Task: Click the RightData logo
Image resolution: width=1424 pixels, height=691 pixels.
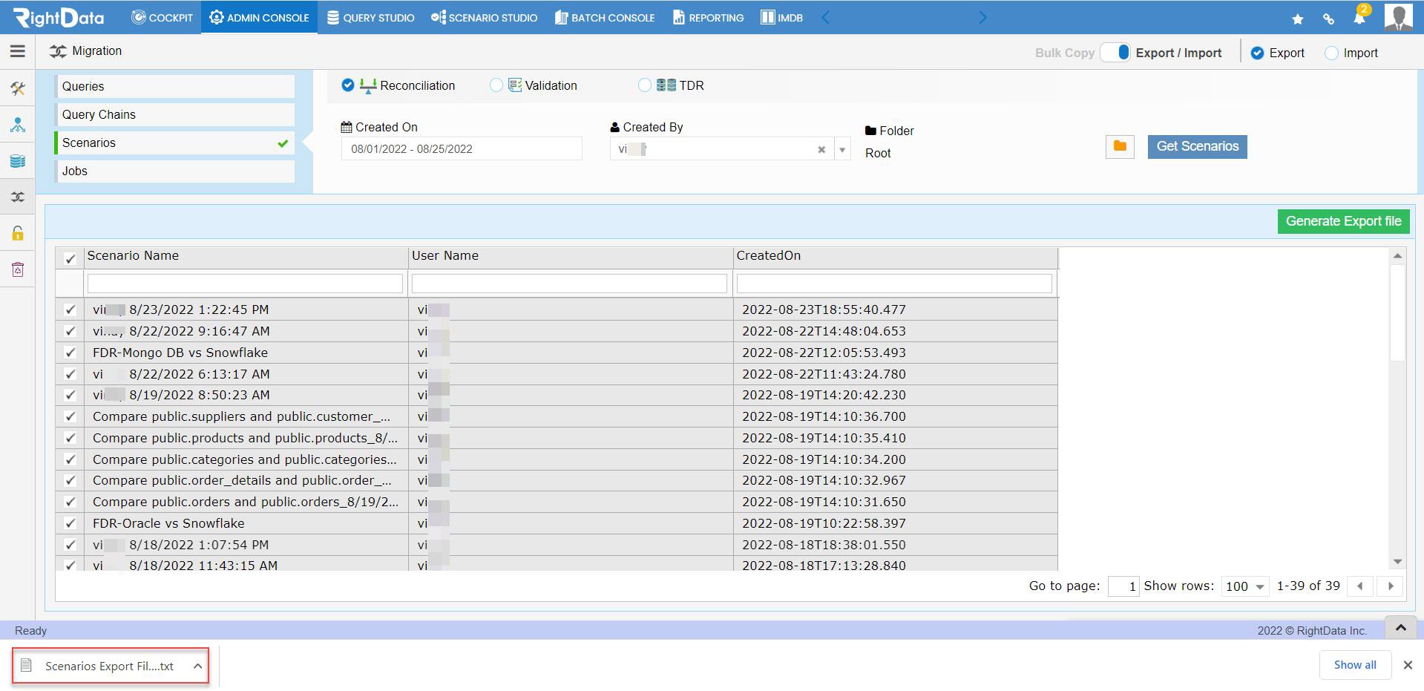Action: pos(58,17)
